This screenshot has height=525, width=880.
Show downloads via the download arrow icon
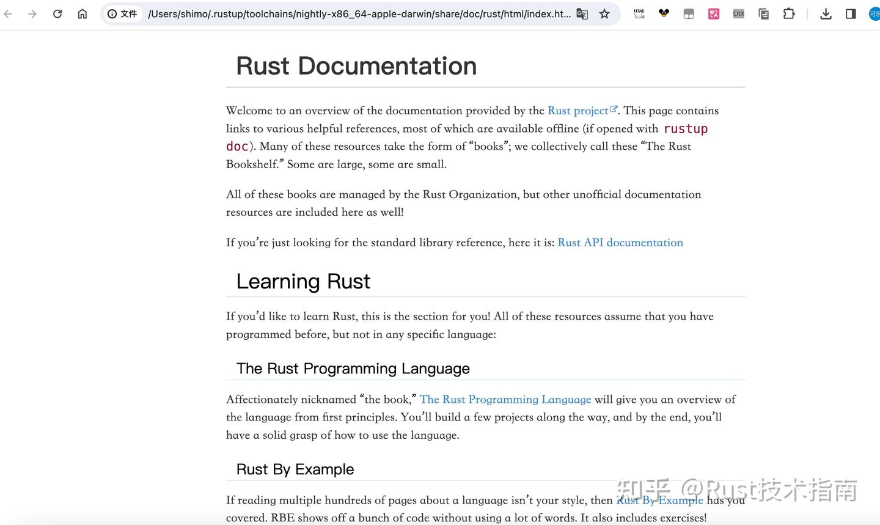point(826,13)
